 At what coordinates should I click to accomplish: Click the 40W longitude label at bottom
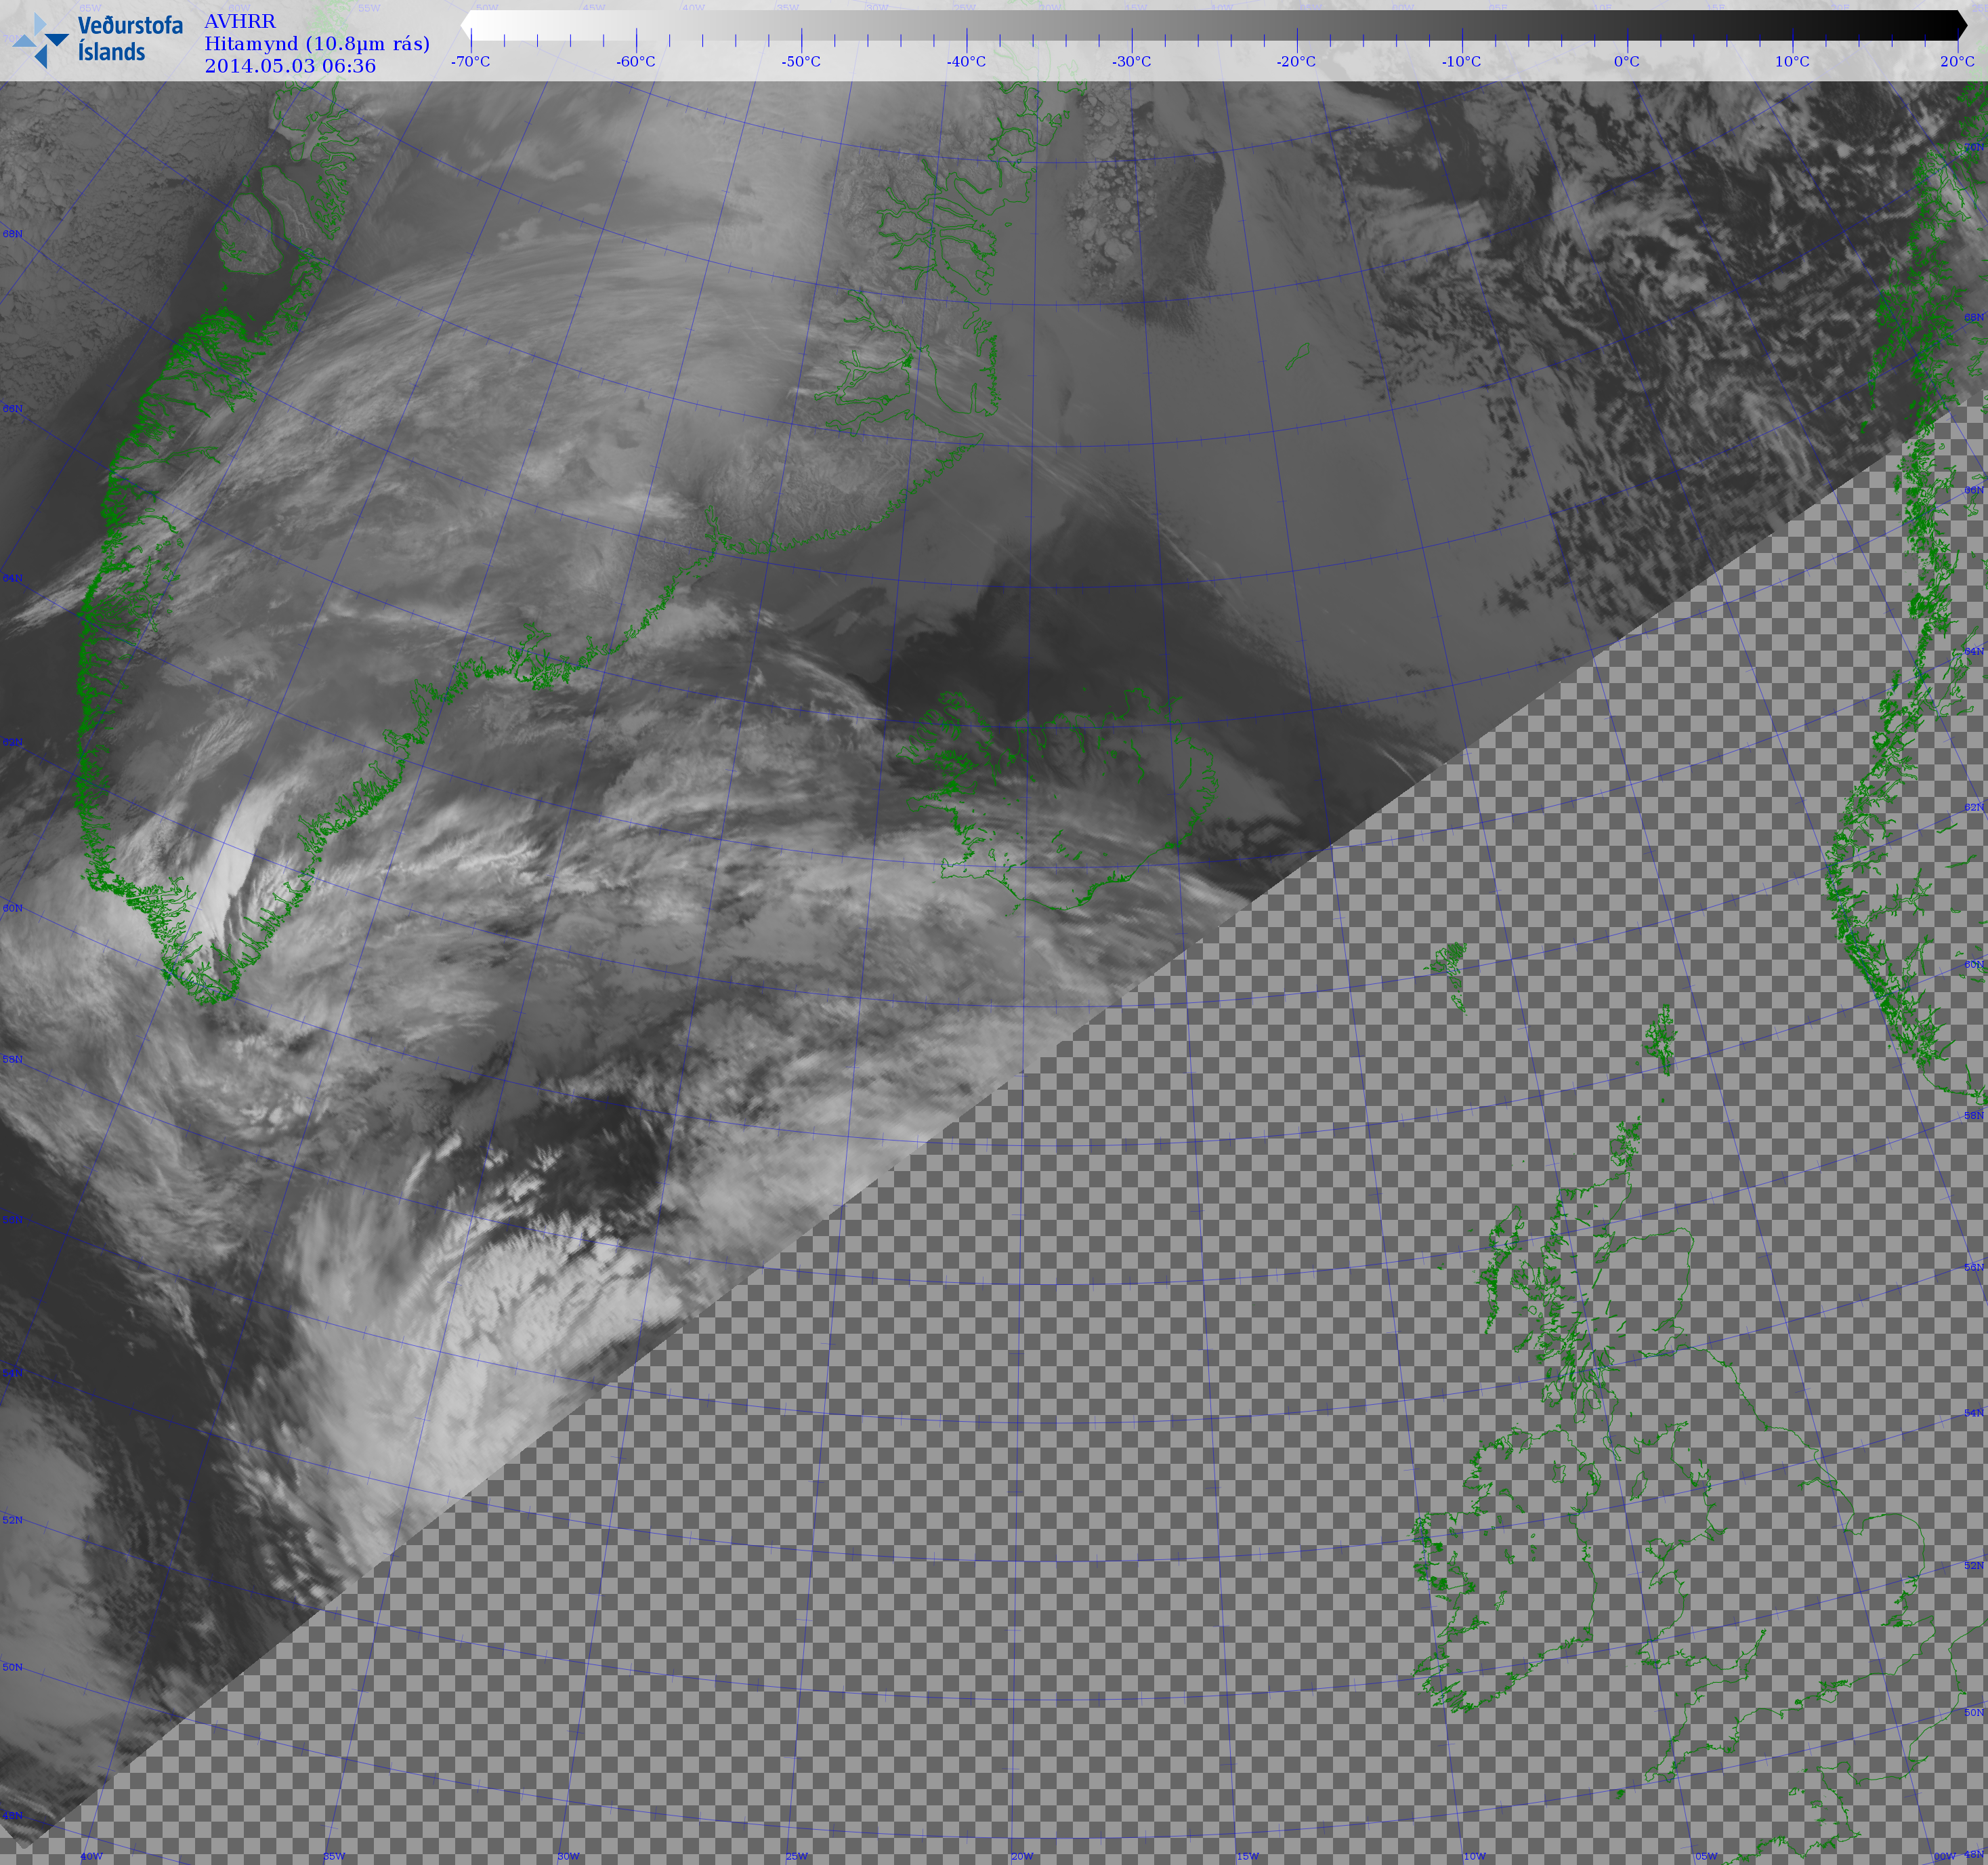coord(91,1856)
